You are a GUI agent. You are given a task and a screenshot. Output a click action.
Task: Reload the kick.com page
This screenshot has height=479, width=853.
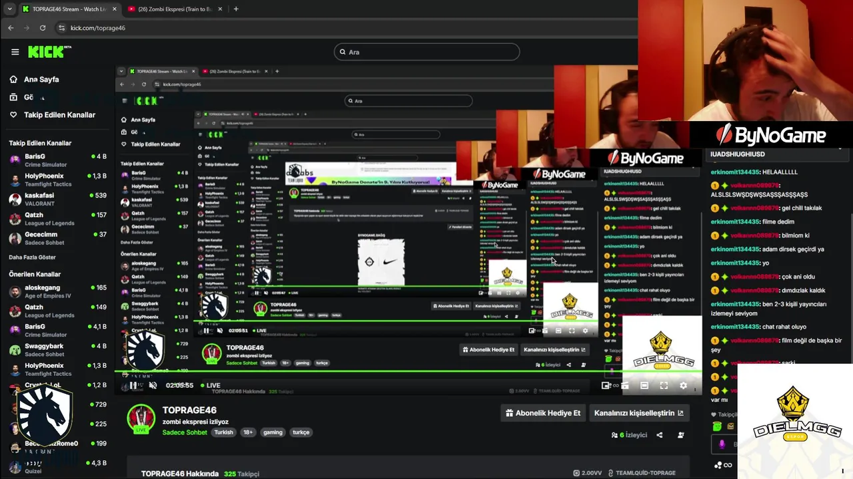(43, 28)
